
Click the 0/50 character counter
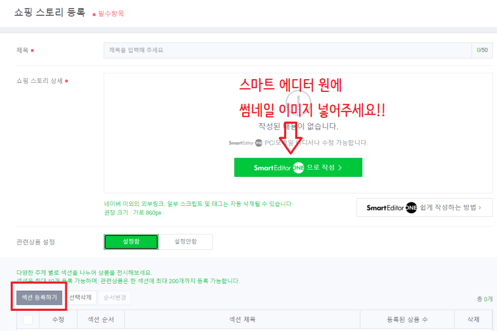click(482, 50)
